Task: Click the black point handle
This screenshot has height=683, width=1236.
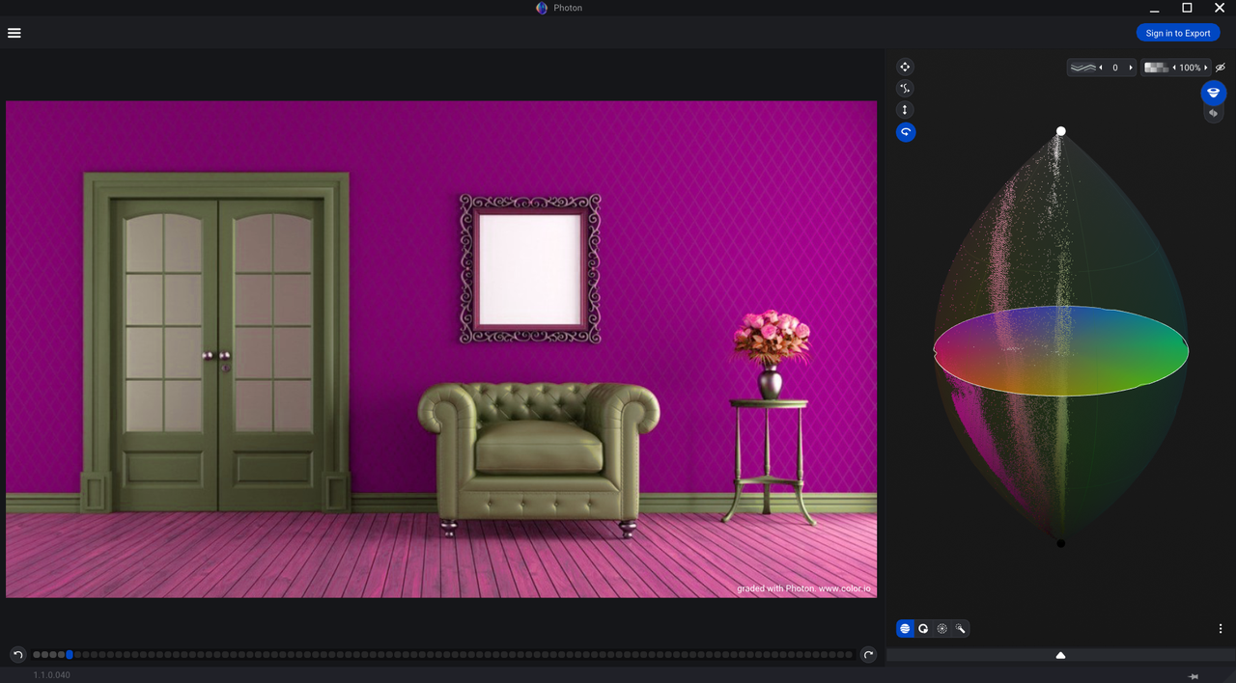Action: (x=1060, y=543)
